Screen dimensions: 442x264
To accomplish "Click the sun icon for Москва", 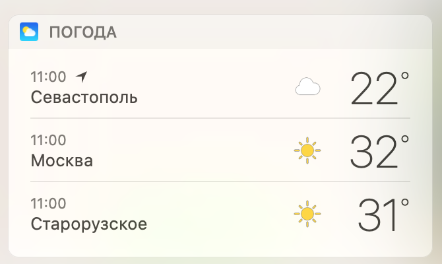I will coord(307,151).
